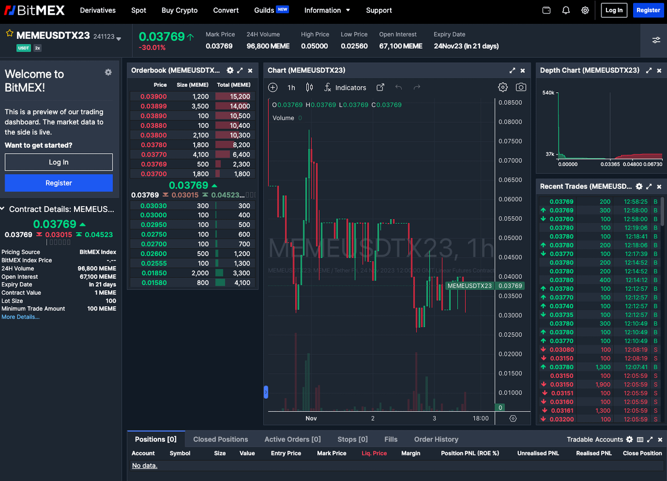The width and height of the screenshot is (667, 481).
Task: Go to the Derivatives menu
Action: pyautogui.click(x=98, y=10)
